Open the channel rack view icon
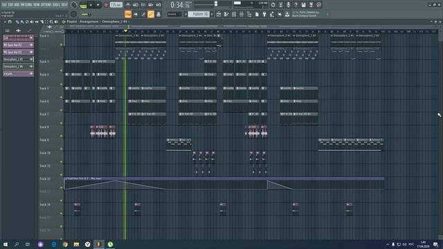 [x=234, y=14]
